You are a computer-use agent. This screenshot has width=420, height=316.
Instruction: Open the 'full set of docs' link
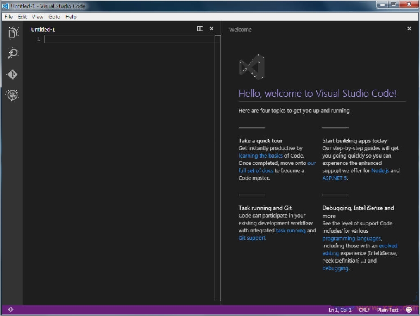256,170
